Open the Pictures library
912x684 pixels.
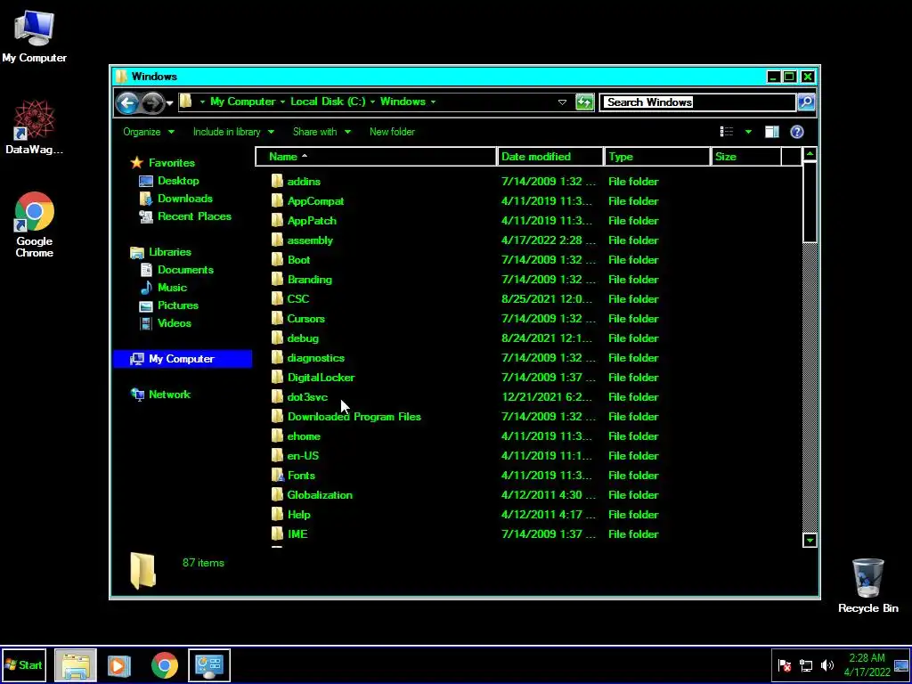pos(169,305)
